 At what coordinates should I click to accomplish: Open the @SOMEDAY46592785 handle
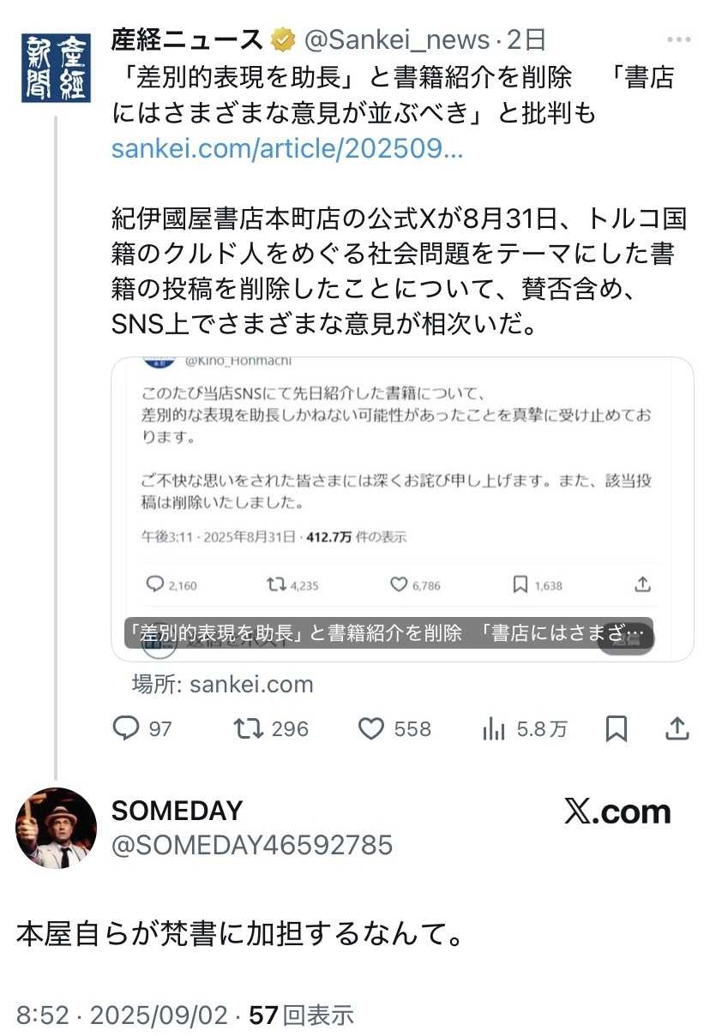(x=252, y=845)
